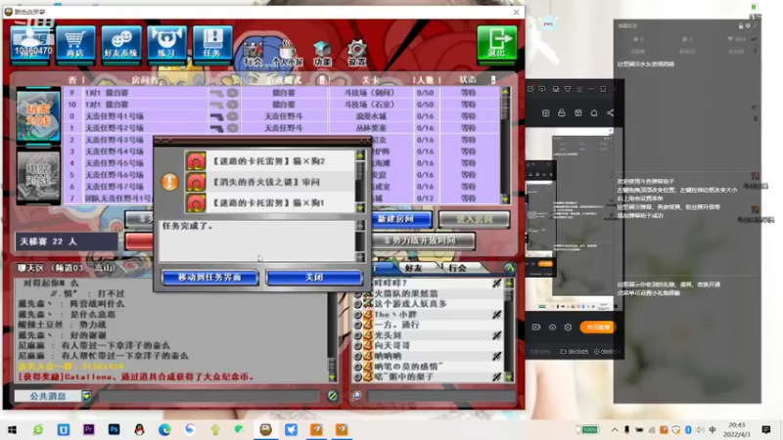Screen dimensions: 783x440
Task: Click the 天梯赛 22 人 ladder panel
Action: coord(67,242)
